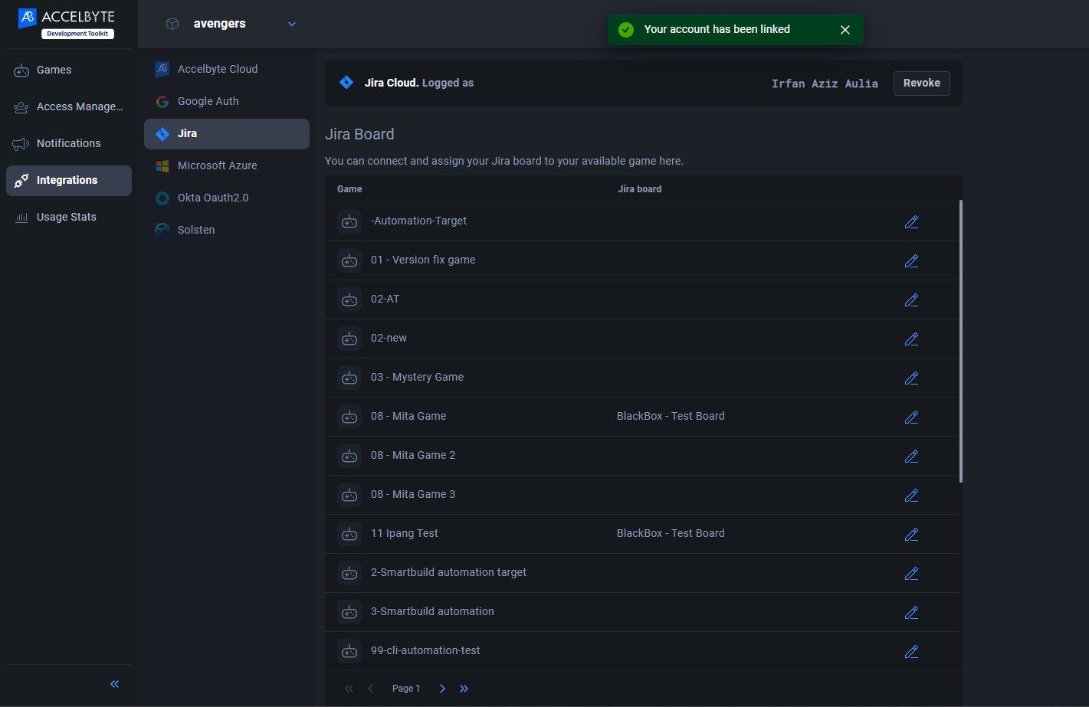Click the games list vertical scrollbar
Image resolution: width=1089 pixels, height=707 pixels.
tap(961, 341)
